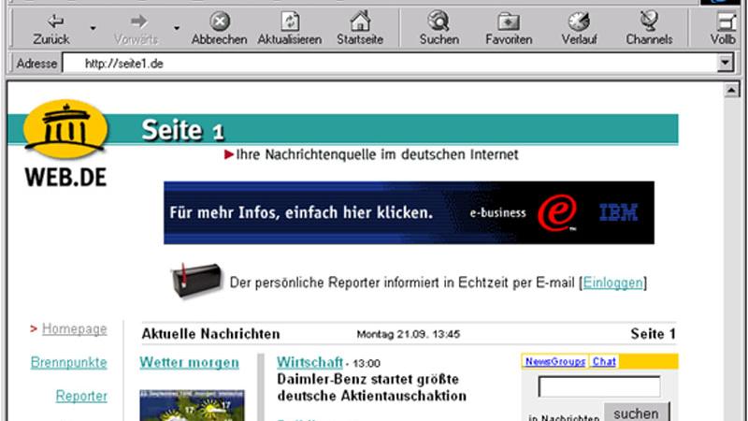Open the Wetter morgen link
Image resolution: width=748 pixels, height=421 pixels.
coord(190,362)
